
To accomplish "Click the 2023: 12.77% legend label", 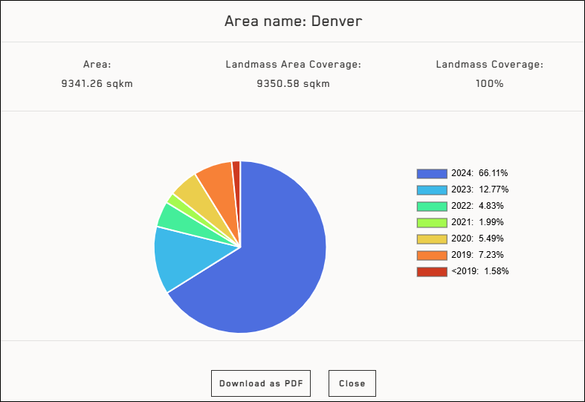I will [x=479, y=189].
